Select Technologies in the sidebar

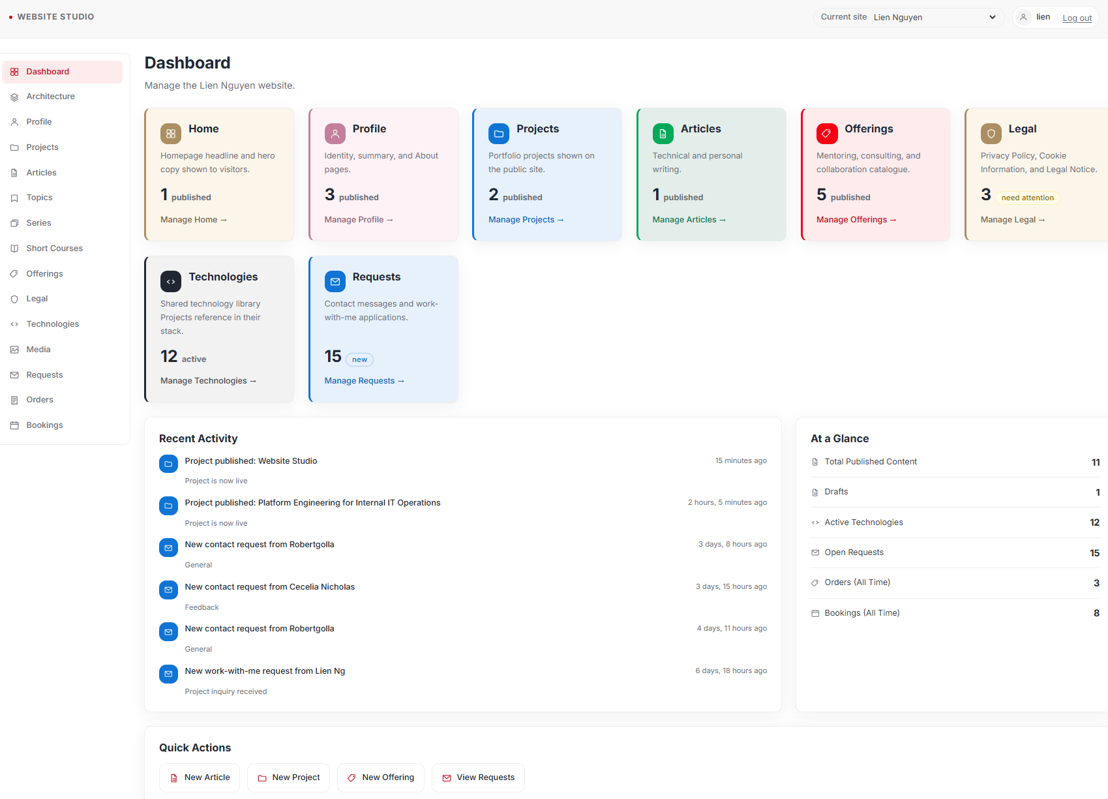tap(63, 324)
